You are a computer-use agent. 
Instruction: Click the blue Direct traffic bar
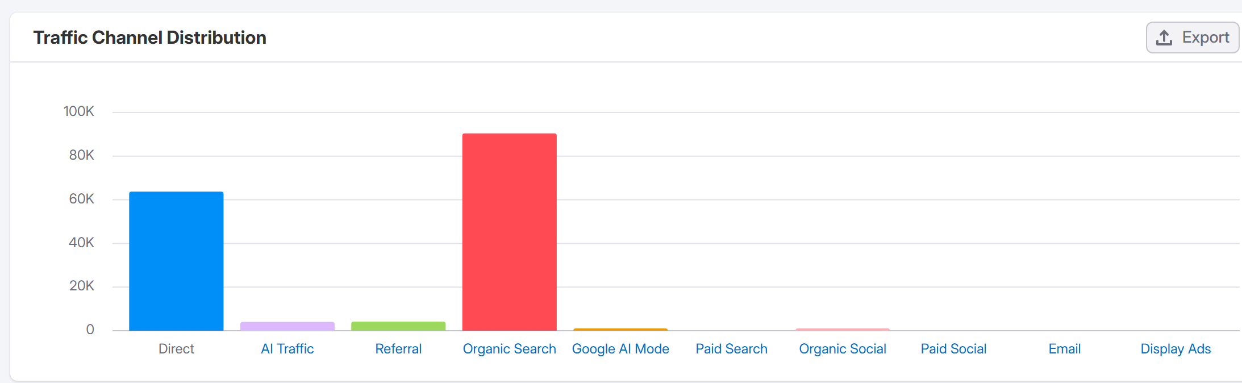176,261
